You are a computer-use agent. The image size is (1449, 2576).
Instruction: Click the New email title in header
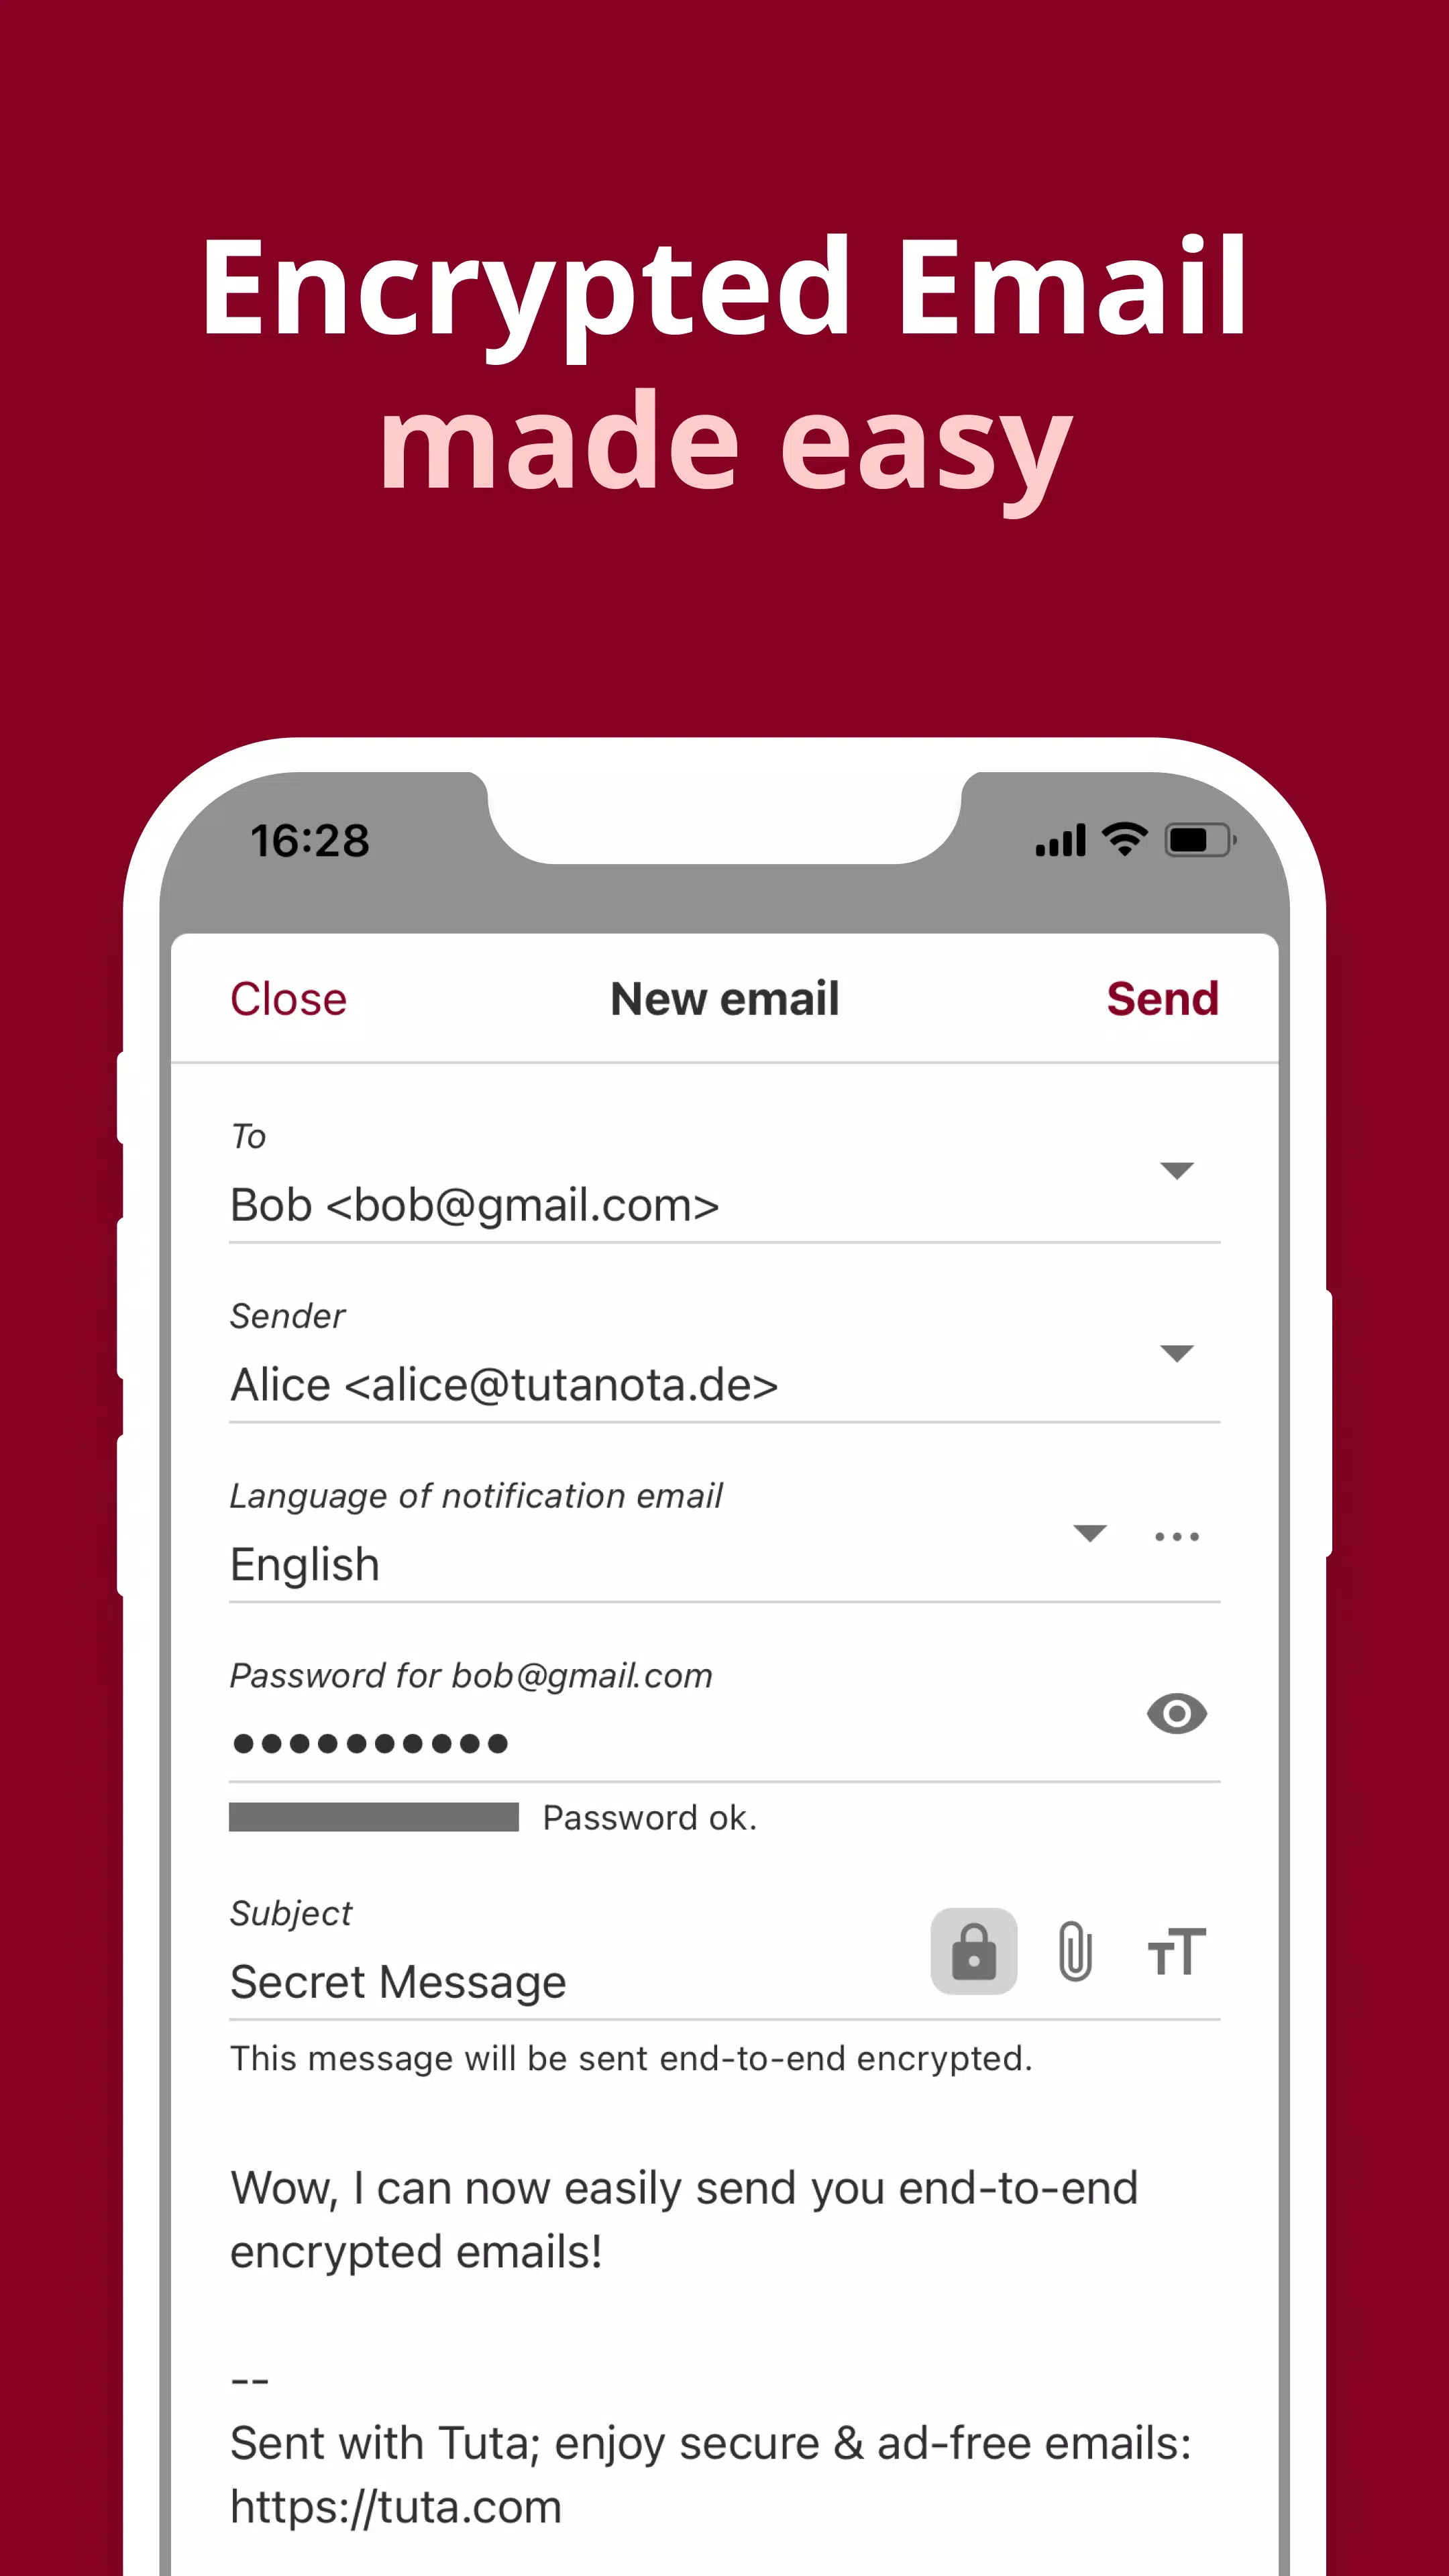coord(724,998)
